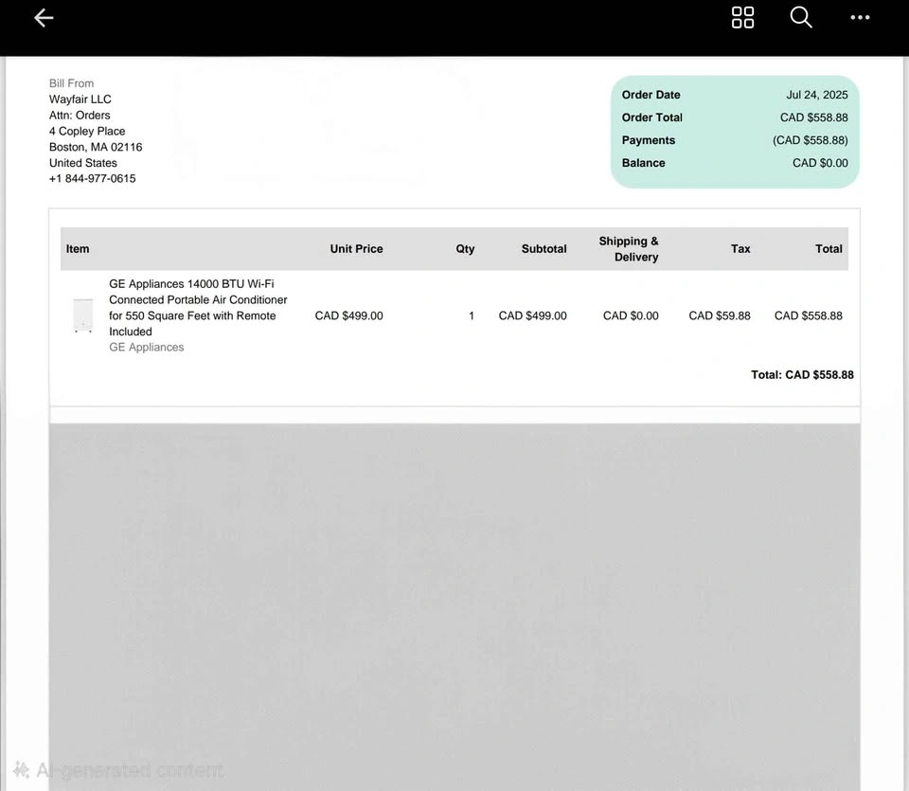Select the tax value CAD $59.88
The height and width of the screenshot is (791, 909).
tap(719, 315)
